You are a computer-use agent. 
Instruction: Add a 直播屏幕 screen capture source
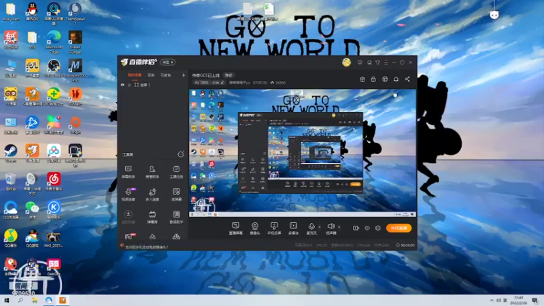[235, 228]
